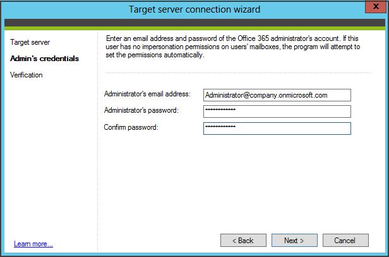The width and height of the screenshot is (389, 257).
Task: Select the Target server step
Action: (x=30, y=42)
